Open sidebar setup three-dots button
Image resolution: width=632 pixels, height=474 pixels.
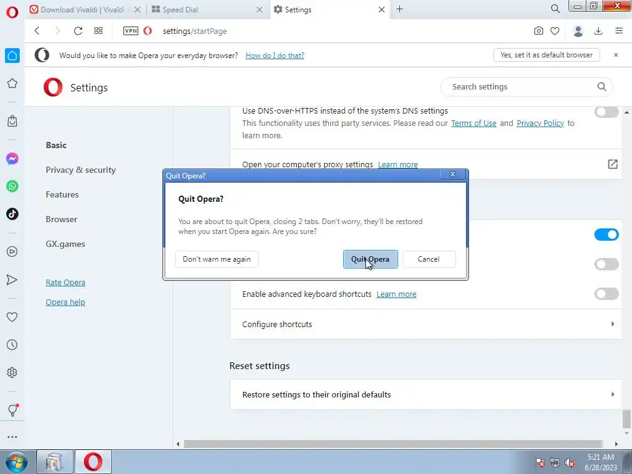(x=12, y=437)
